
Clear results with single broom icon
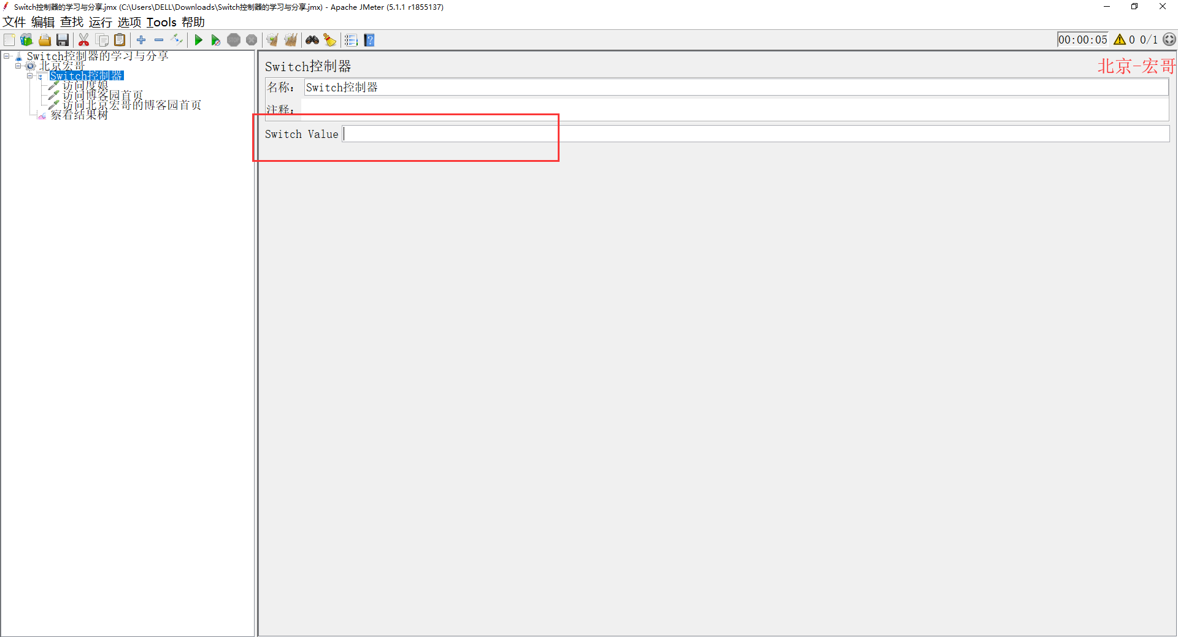(272, 40)
